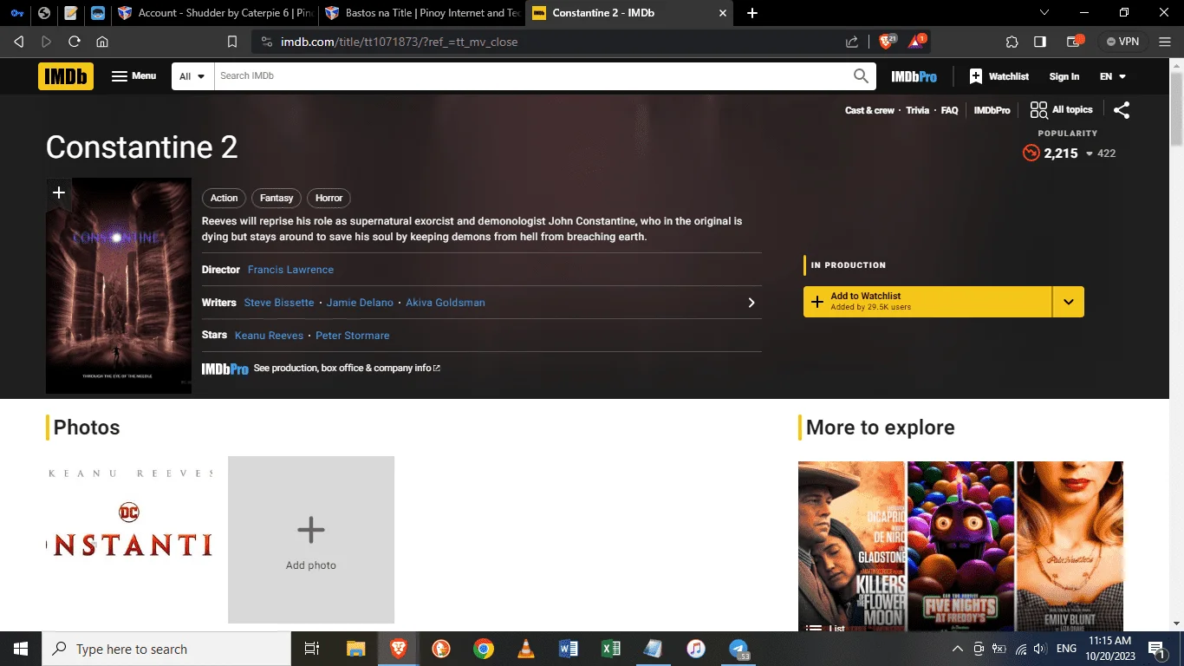The image size is (1184, 666).
Task: Add poster to watchlist plus ribbon
Action: pos(59,193)
